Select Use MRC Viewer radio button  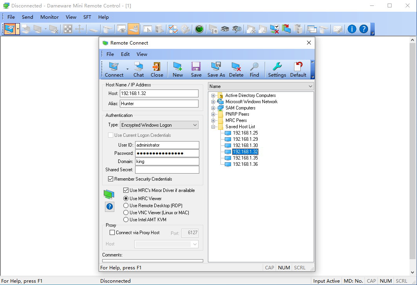click(126, 199)
